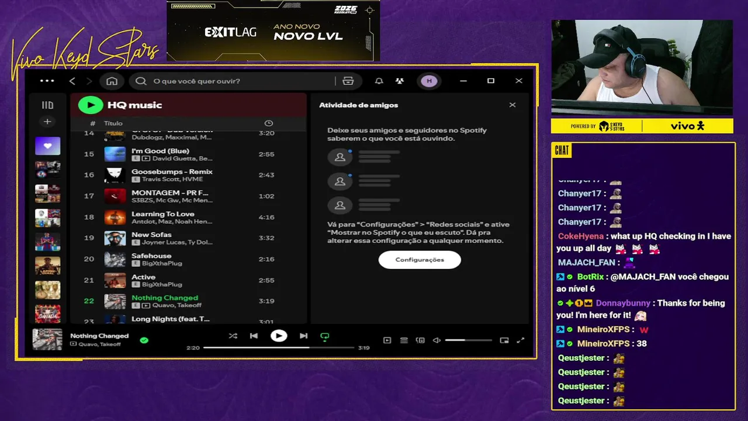
Task: Open the mini player icon
Action: 504,340
